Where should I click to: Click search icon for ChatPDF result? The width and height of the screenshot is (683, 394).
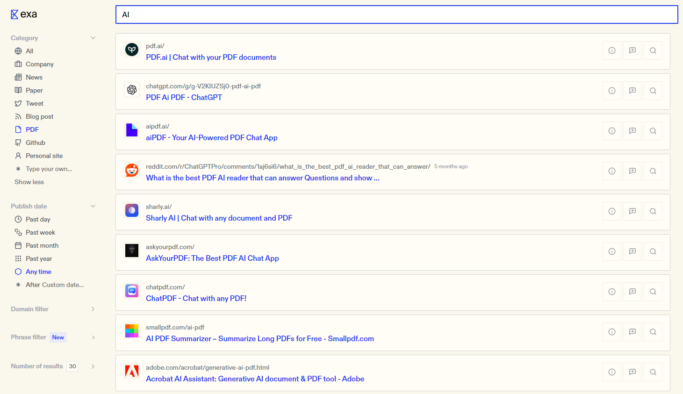(x=653, y=292)
